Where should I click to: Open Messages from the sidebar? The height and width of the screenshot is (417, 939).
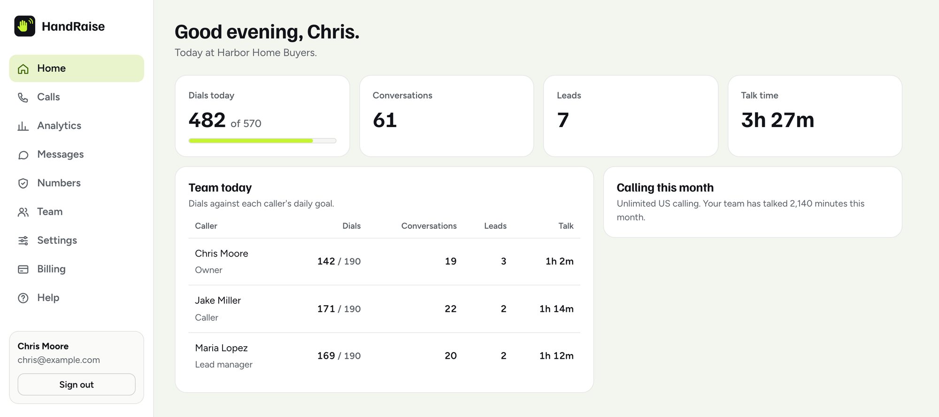coord(77,154)
